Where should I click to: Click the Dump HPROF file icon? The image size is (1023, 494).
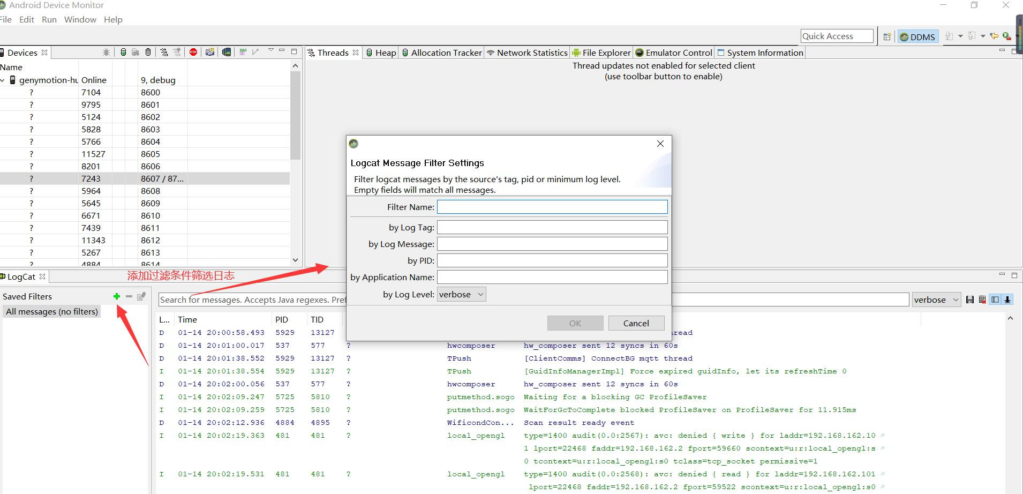coord(136,52)
